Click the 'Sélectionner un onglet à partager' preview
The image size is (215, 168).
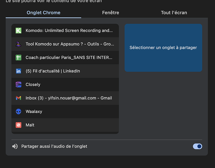click(x=163, y=48)
